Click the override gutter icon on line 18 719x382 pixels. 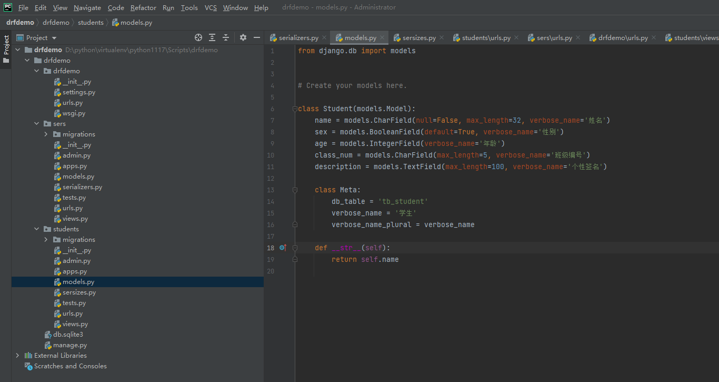coord(283,248)
